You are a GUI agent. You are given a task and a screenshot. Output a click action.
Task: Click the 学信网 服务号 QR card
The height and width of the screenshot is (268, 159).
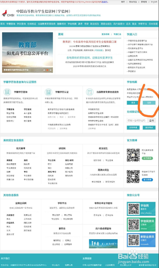(x=141, y=209)
